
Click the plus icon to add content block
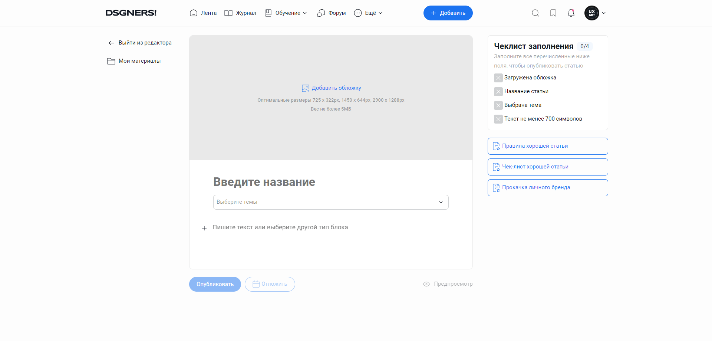point(204,228)
